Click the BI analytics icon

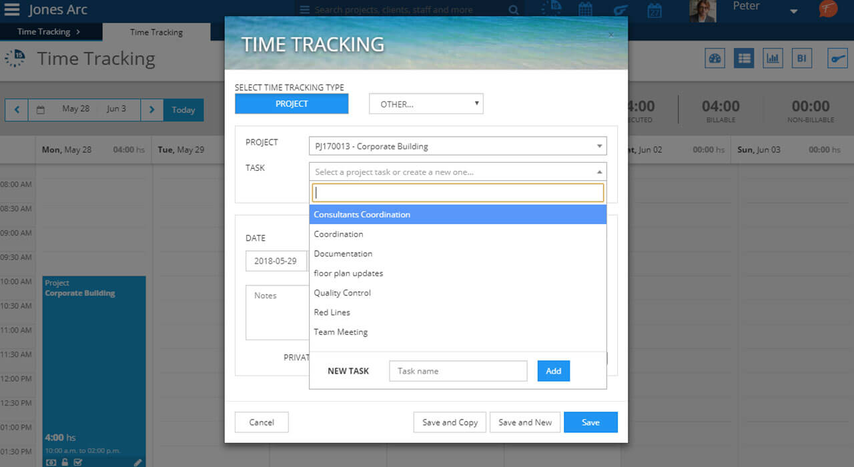801,59
